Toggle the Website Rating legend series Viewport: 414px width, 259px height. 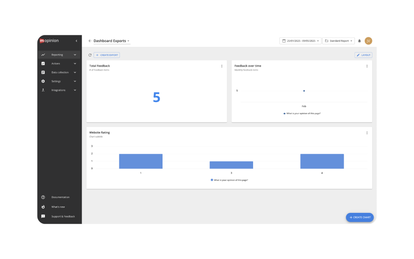pos(229,180)
